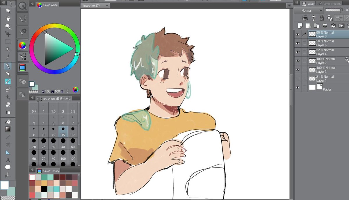Open the Tool Property palette icon

point(22,31)
